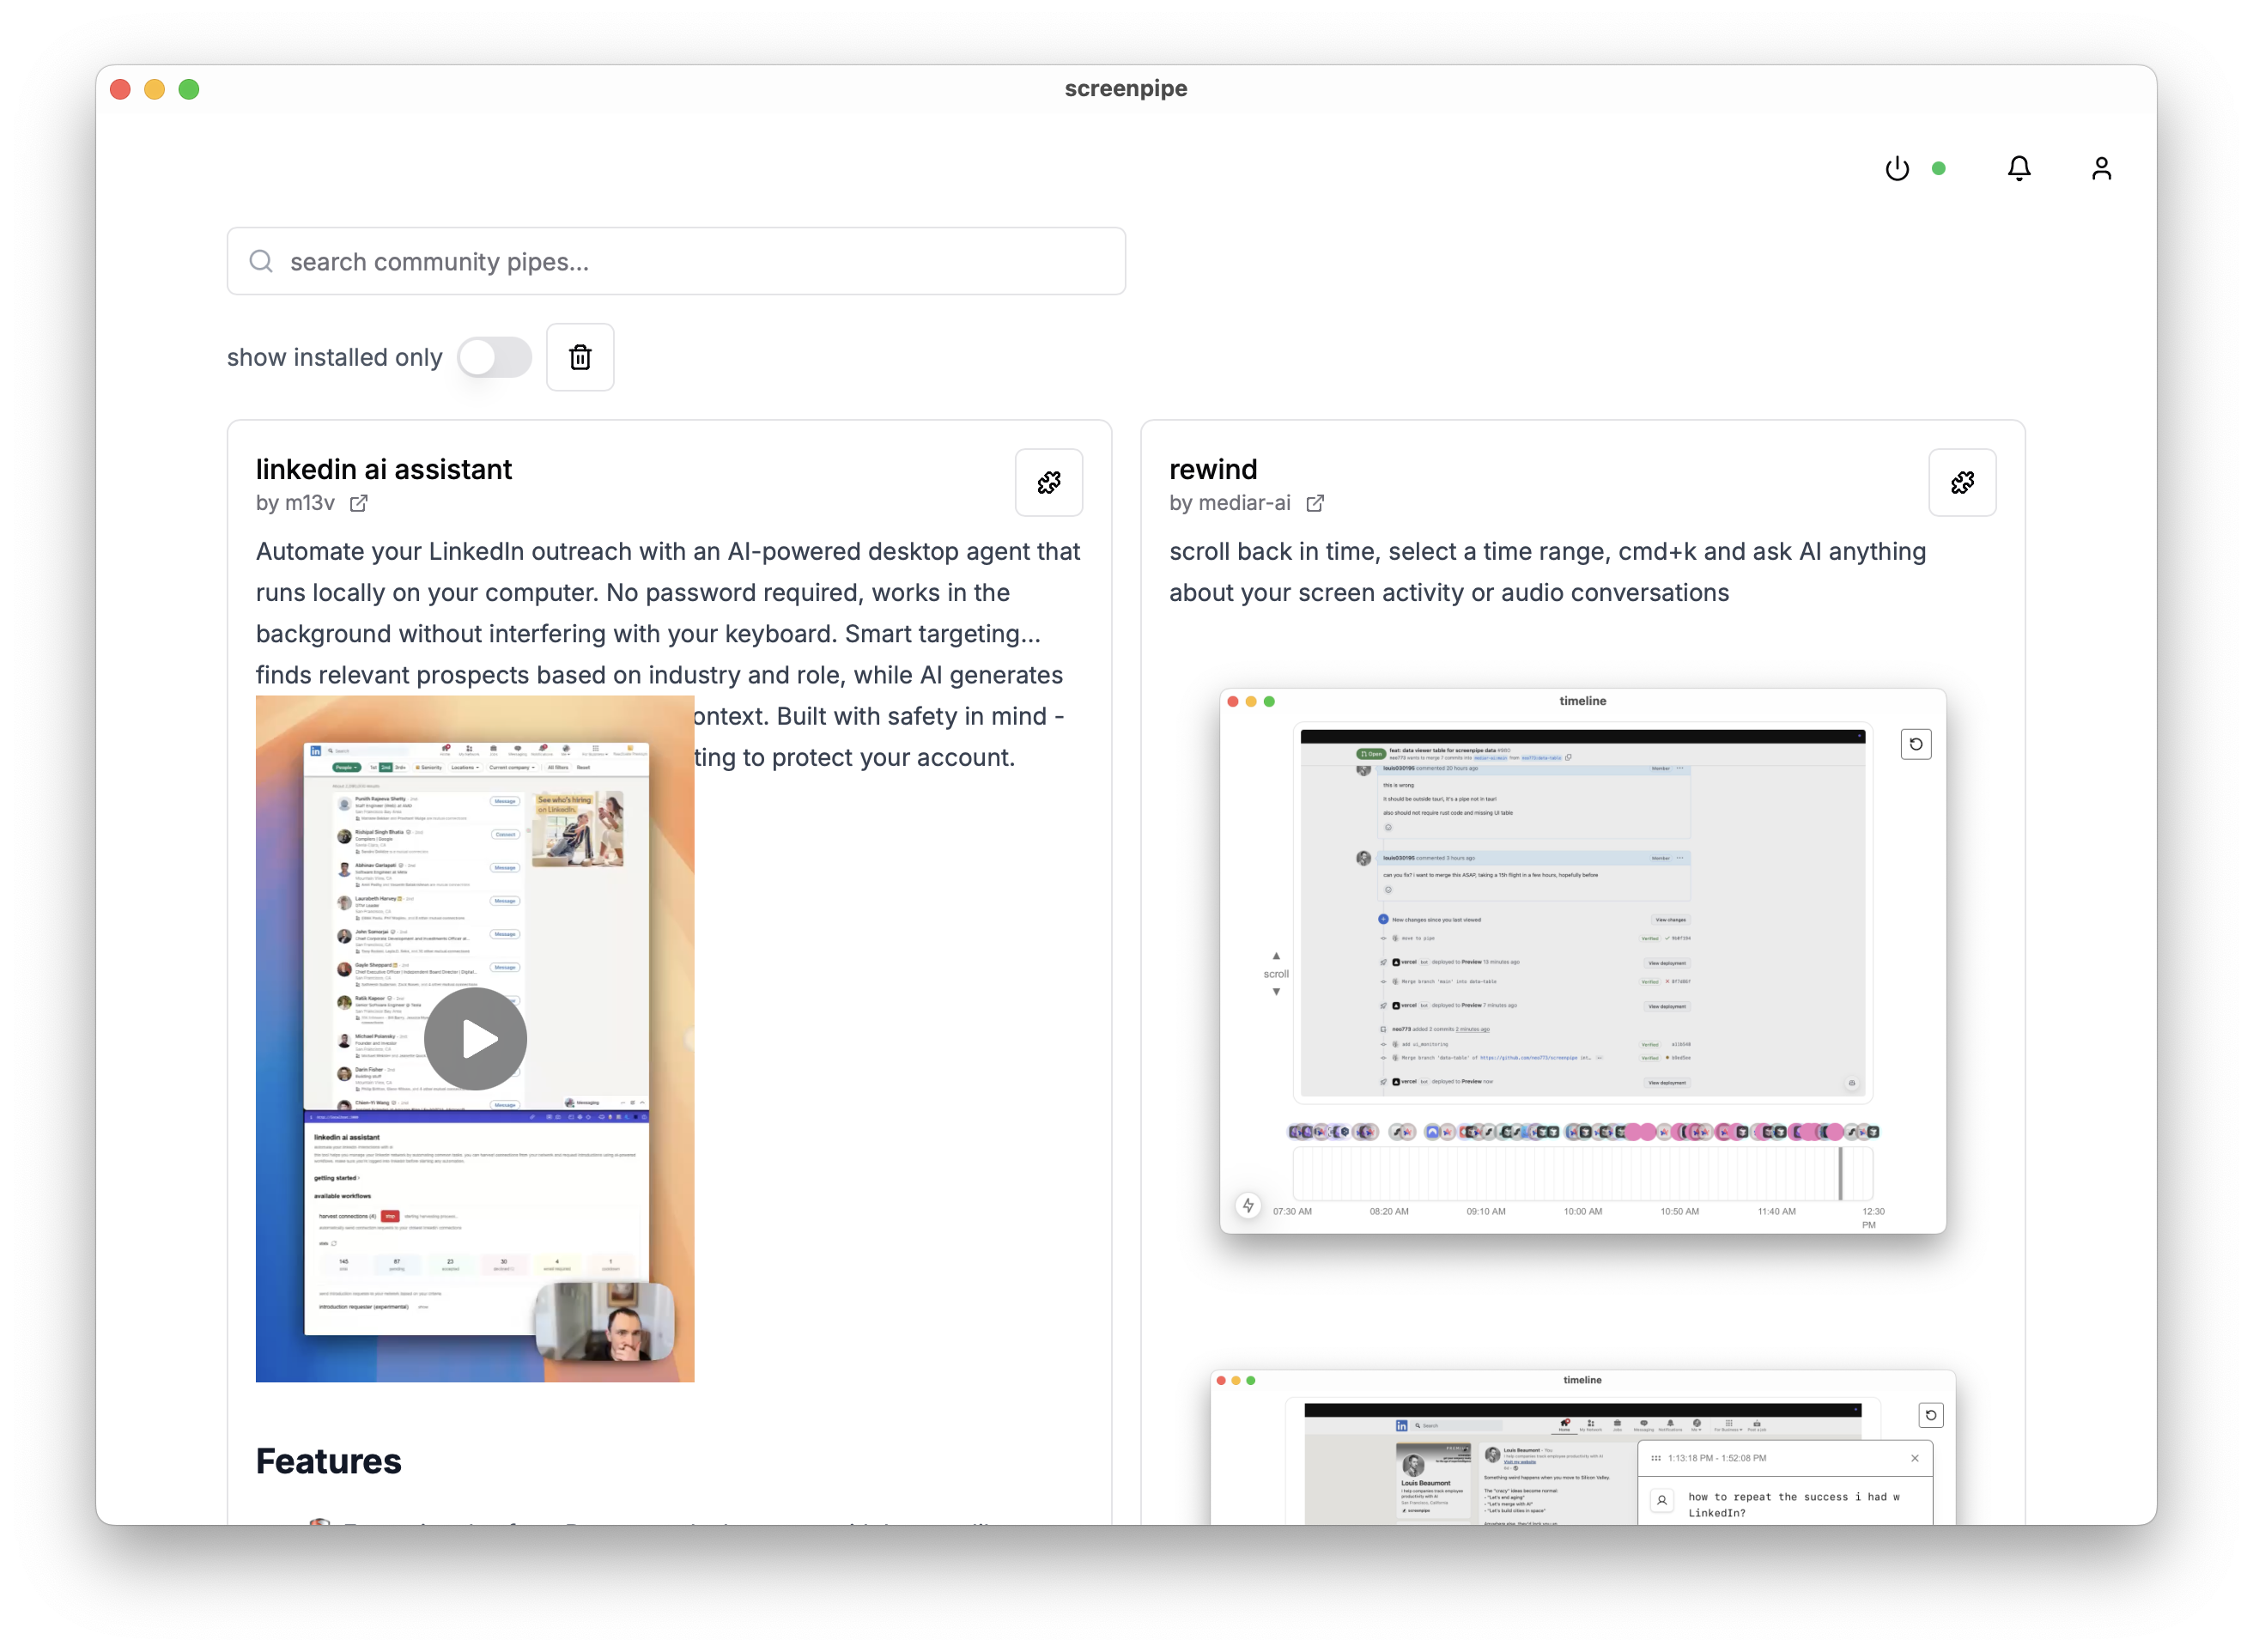Click search magnifier icon in search bar
The height and width of the screenshot is (1652, 2253).
tap(261, 261)
